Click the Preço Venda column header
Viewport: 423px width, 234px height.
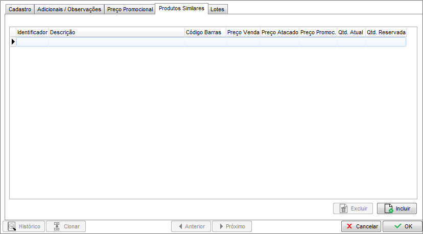[243, 32]
